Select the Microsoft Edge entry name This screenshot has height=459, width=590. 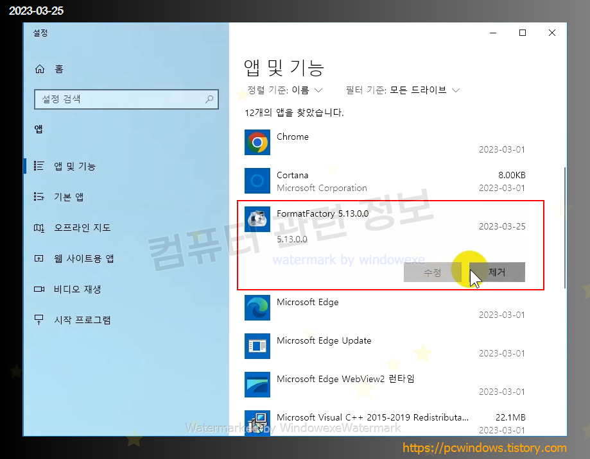tap(308, 302)
